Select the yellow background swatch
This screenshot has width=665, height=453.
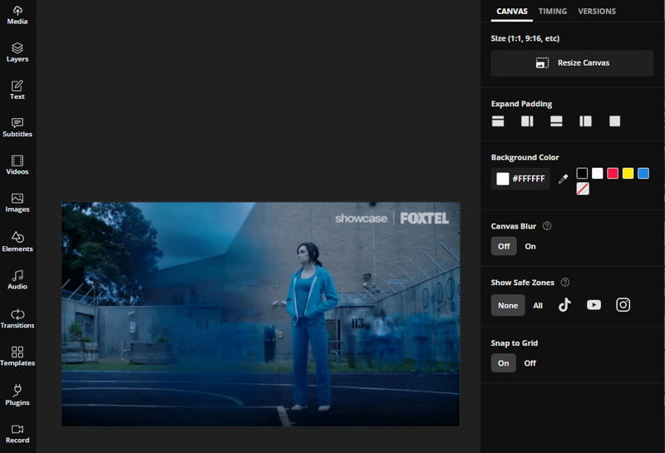(x=628, y=173)
